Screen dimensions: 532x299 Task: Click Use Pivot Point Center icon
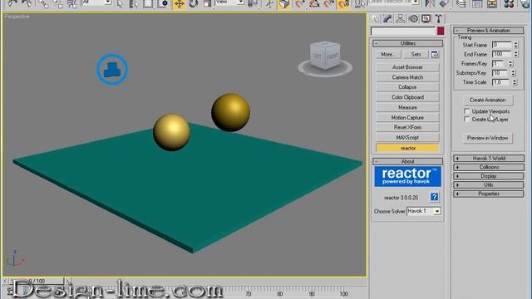(x=253, y=4)
